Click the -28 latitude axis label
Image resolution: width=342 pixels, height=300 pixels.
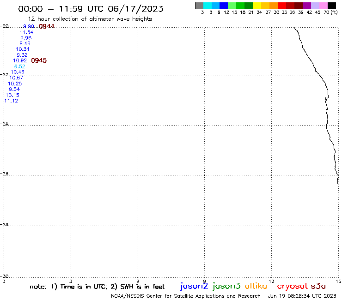pos(4,224)
